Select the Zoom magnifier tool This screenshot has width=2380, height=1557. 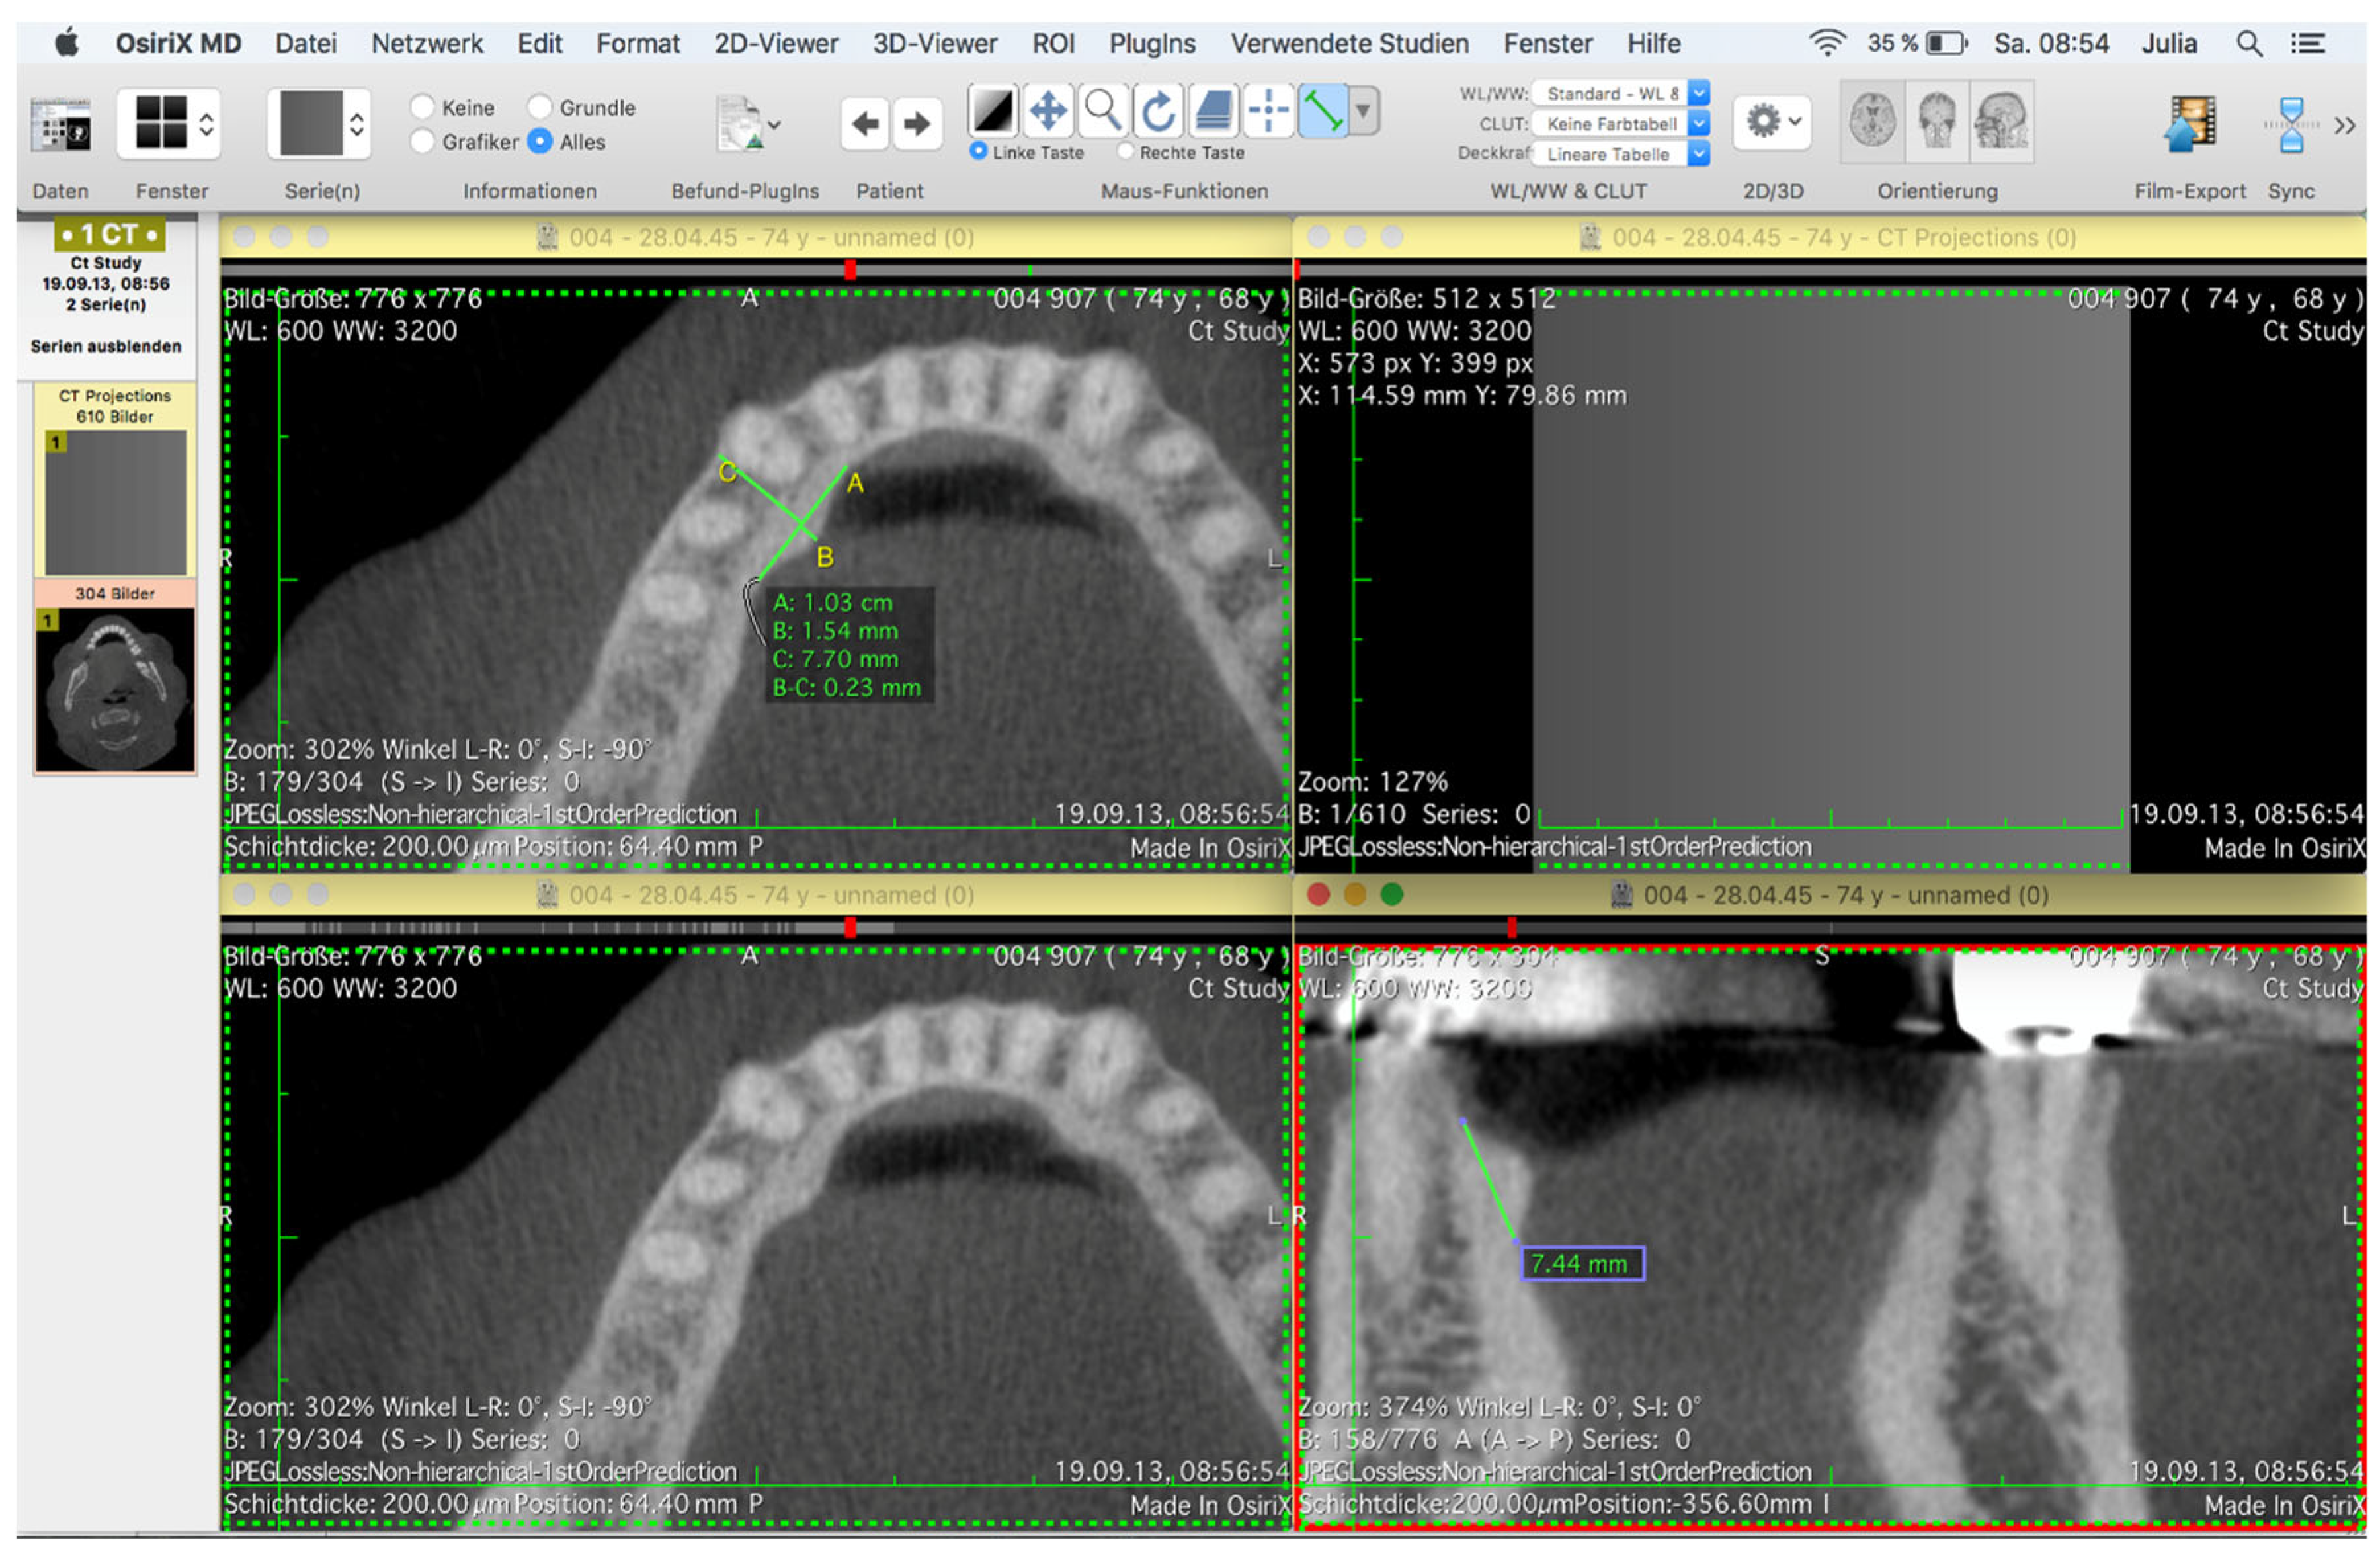click(x=1103, y=110)
